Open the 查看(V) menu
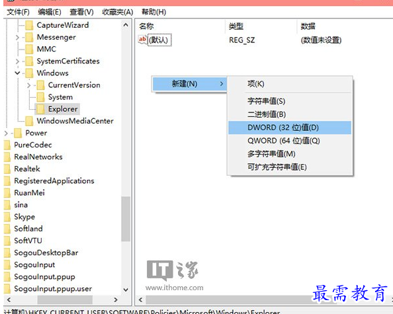Screen dimensions: 393x314 point(81,12)
